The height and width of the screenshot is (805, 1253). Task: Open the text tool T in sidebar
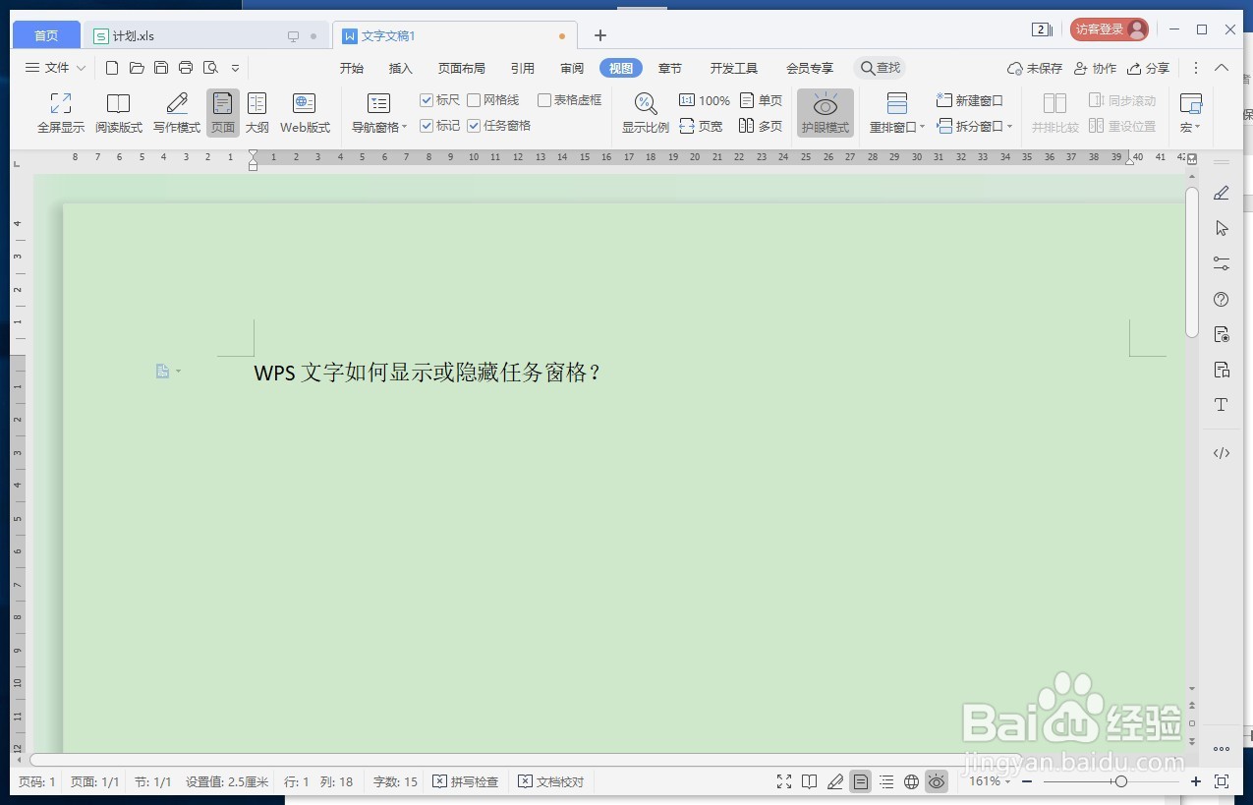(1222, 405)
